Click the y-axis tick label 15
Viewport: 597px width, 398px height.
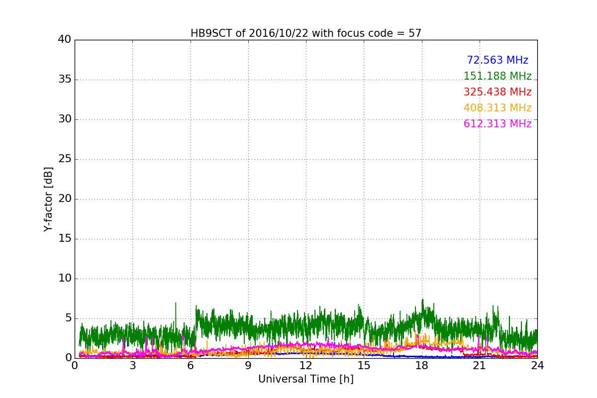pyautogui.click(x=65, y=239)
